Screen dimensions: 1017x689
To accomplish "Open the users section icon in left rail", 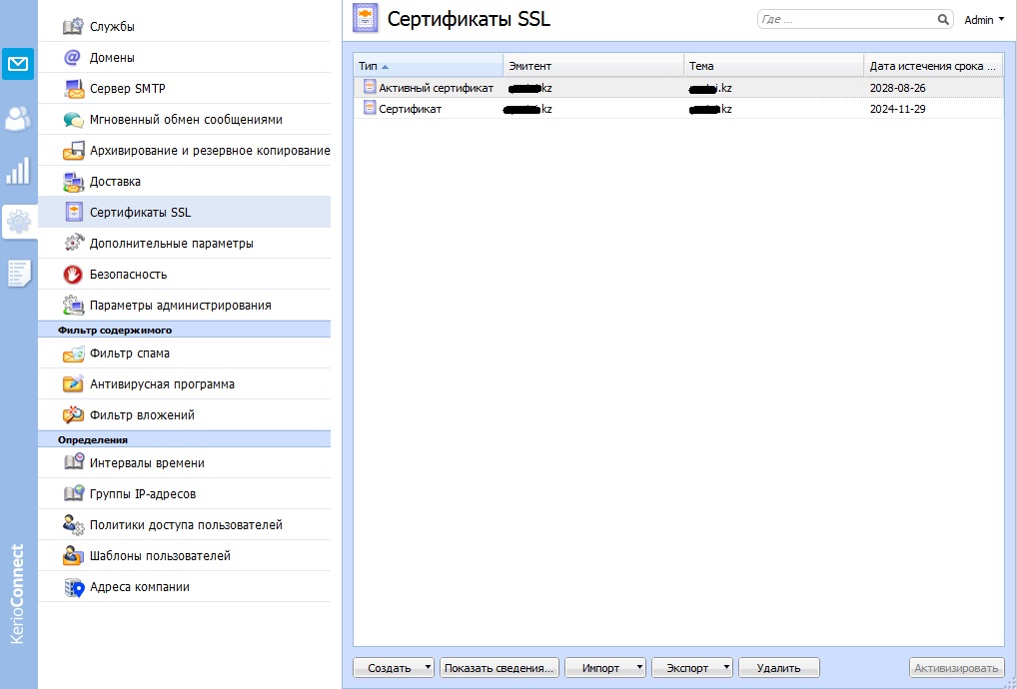I will (18, 118).
